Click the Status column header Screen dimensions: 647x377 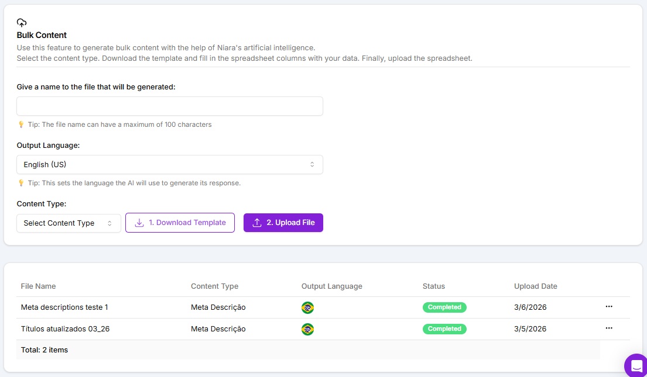433,286
